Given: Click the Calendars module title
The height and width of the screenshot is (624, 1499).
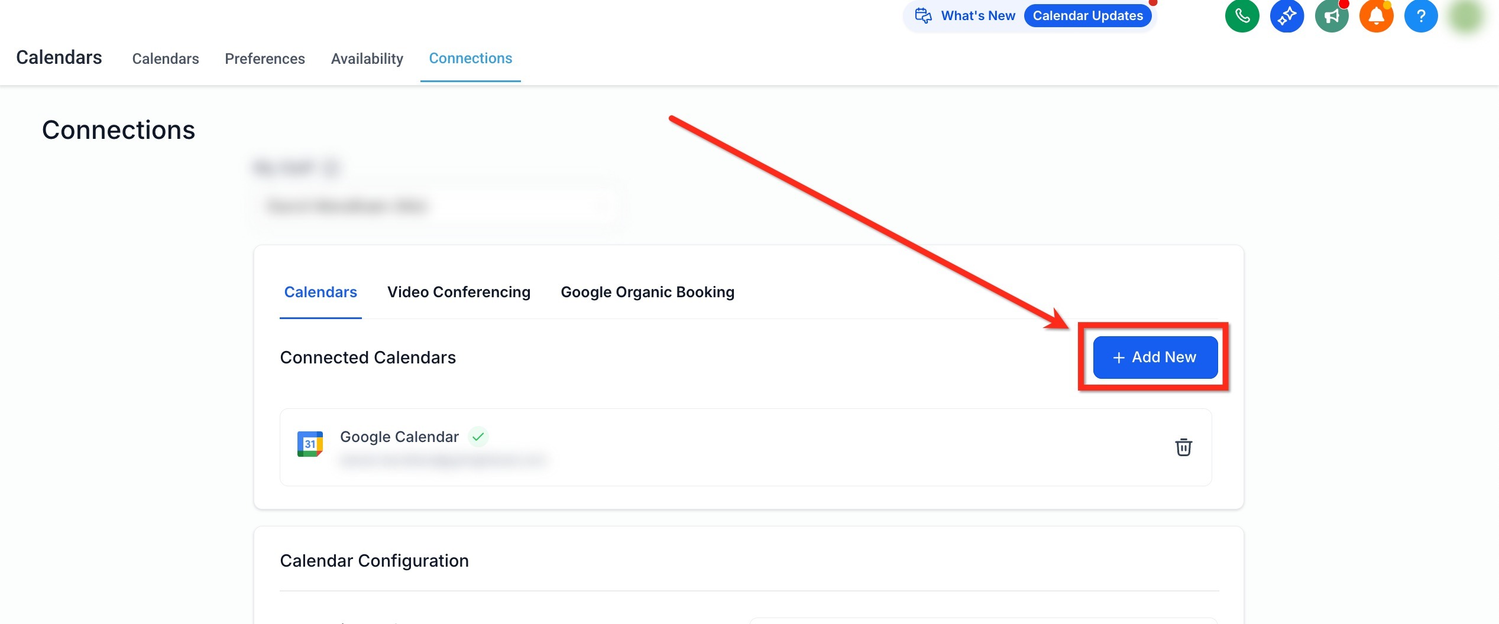Looking at the screenshot, I should coord(59,57).
